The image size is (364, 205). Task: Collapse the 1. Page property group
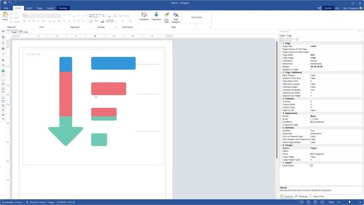pyautogui.click(x=281, y=43)
